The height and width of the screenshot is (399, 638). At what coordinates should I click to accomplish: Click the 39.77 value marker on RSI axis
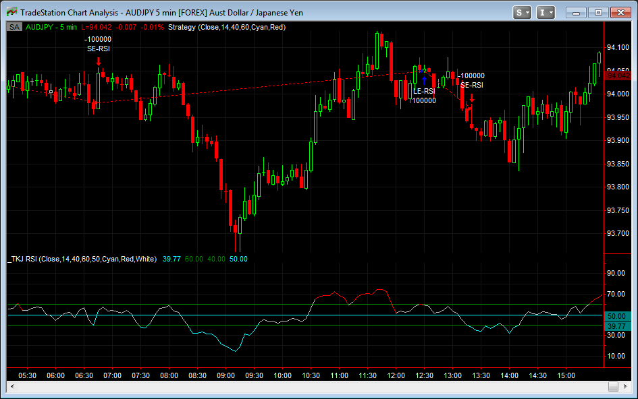617,326
